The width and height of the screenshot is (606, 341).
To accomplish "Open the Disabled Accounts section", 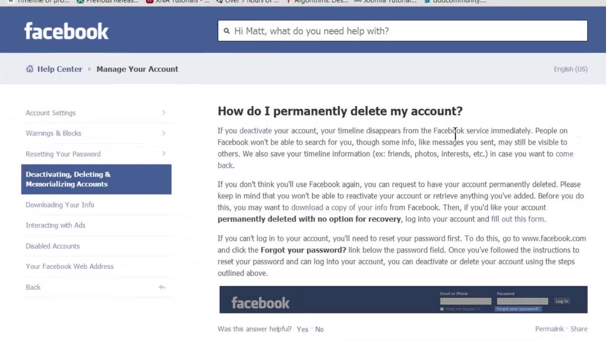I will point(53,246).
